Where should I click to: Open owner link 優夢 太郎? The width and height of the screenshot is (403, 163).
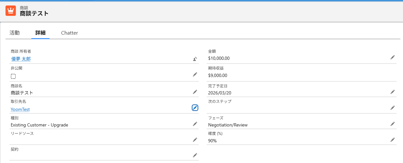[21, 59]
